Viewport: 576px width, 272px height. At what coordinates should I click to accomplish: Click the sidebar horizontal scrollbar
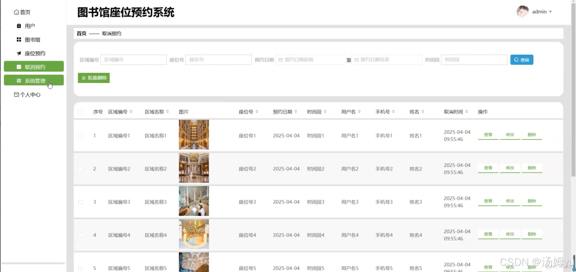pyautogui.click(x=34, y=263)
